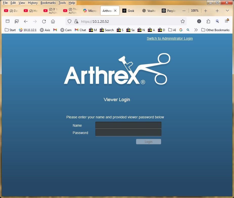Image resolution: width=234 pixels, height=198 pixels.
Task: Open the History menu
Action: [33, 3]
